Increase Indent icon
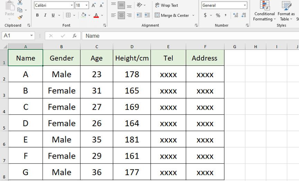 click(147, 15)
